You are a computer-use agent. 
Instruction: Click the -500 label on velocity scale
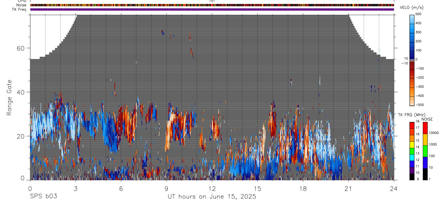click(x=418, y=105)
